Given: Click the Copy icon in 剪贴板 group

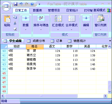Looking at the screenshot, I should coord(15,17).
